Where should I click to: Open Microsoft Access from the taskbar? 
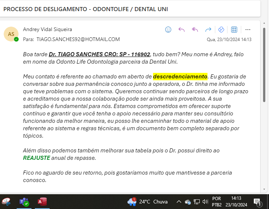coord(42,202)
